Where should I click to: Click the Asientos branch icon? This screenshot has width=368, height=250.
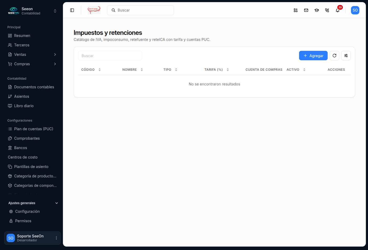click(10, 96)
